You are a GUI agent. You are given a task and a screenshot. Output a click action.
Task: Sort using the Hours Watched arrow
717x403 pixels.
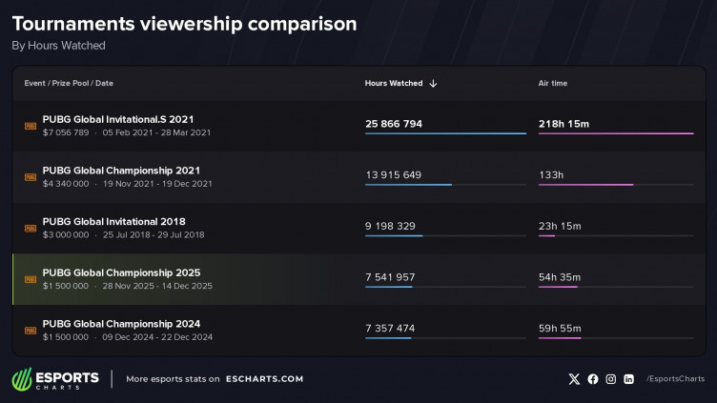pyautogui.click(x=433, y=84)
